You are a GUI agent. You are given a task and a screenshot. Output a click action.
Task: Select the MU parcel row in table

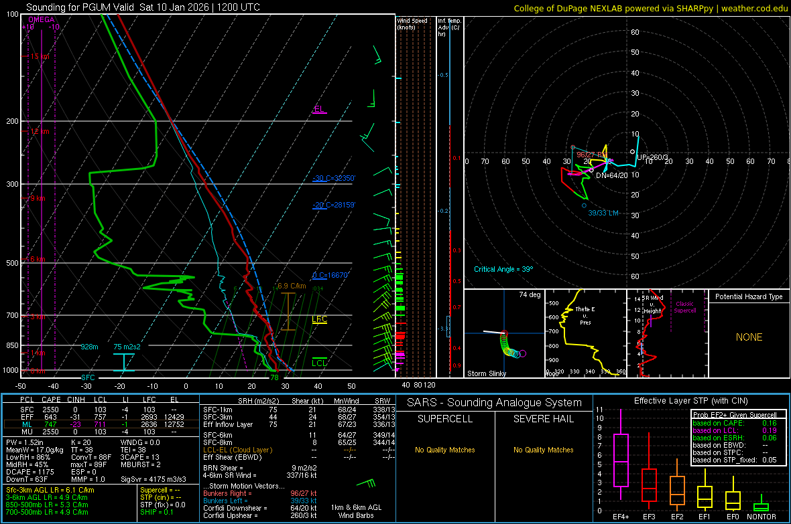101,432
